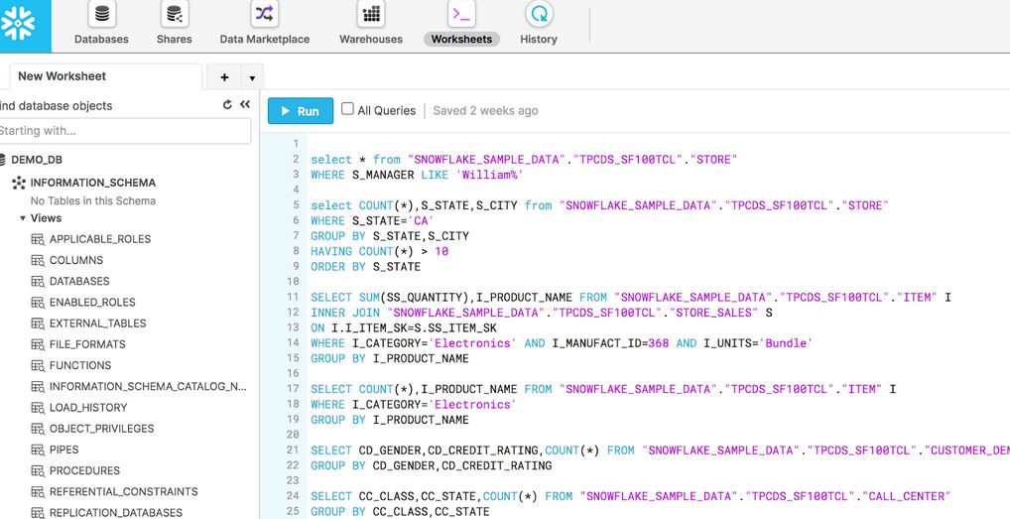Go to Databases label in navigation
This screenshot has width=1010, height=519.
pyautogui.click(x=101, y=40)
